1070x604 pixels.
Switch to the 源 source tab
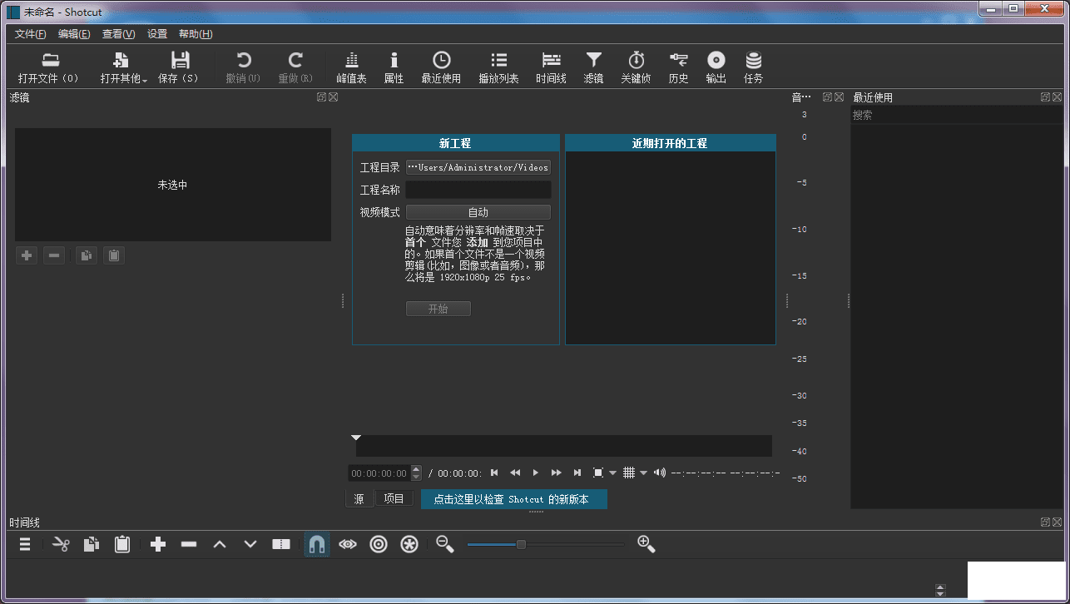[x=359, y=499]
